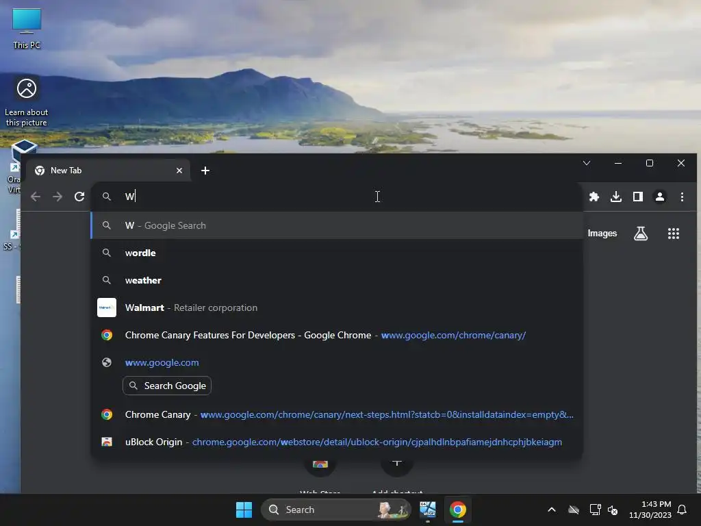Open the uBlock Origin webstore suggestion
The height and width of the screenshot is (526, 701).
pos(337,442)
